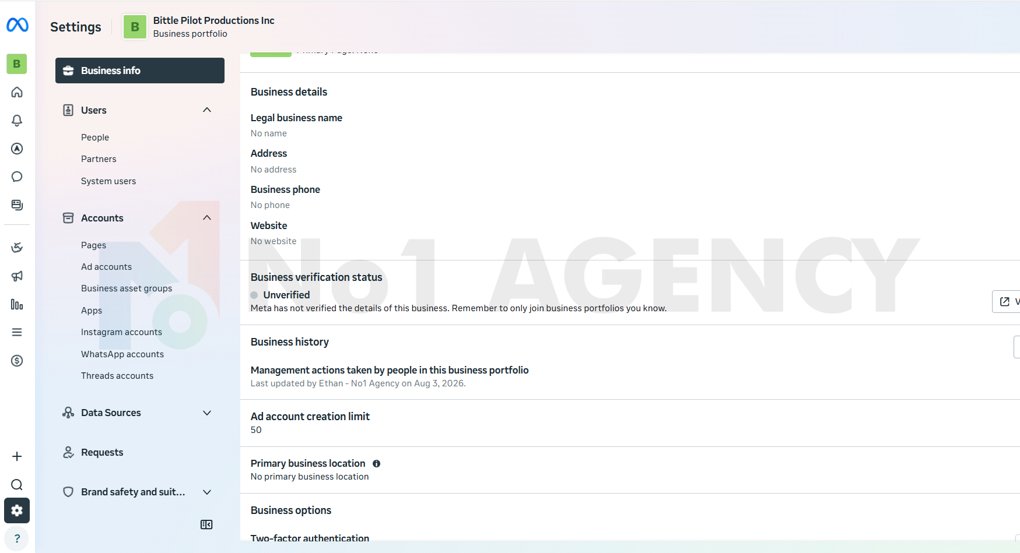
Task: Click the Brand safety and suit... label
Action: click(x=133, y=492)
